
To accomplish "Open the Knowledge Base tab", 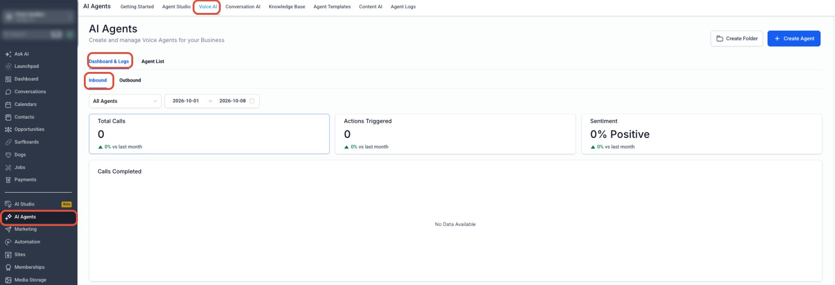I will tap(287, 7).
